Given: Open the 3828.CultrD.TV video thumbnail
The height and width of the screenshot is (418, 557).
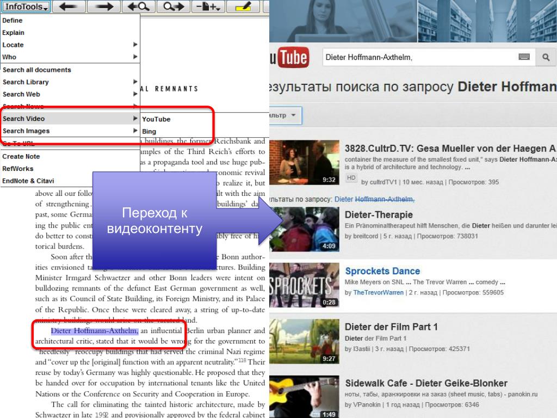Looking at the screenshot, I should tap(304, 162).
